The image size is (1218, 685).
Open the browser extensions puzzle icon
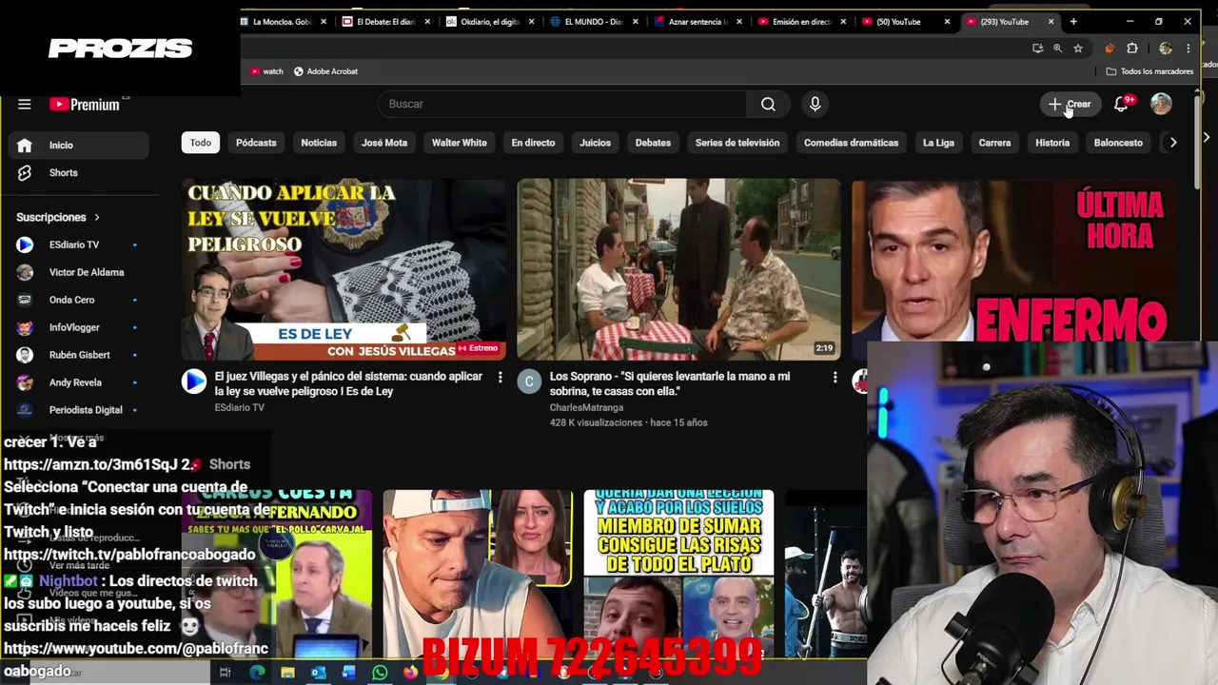tap(1132, 48)
